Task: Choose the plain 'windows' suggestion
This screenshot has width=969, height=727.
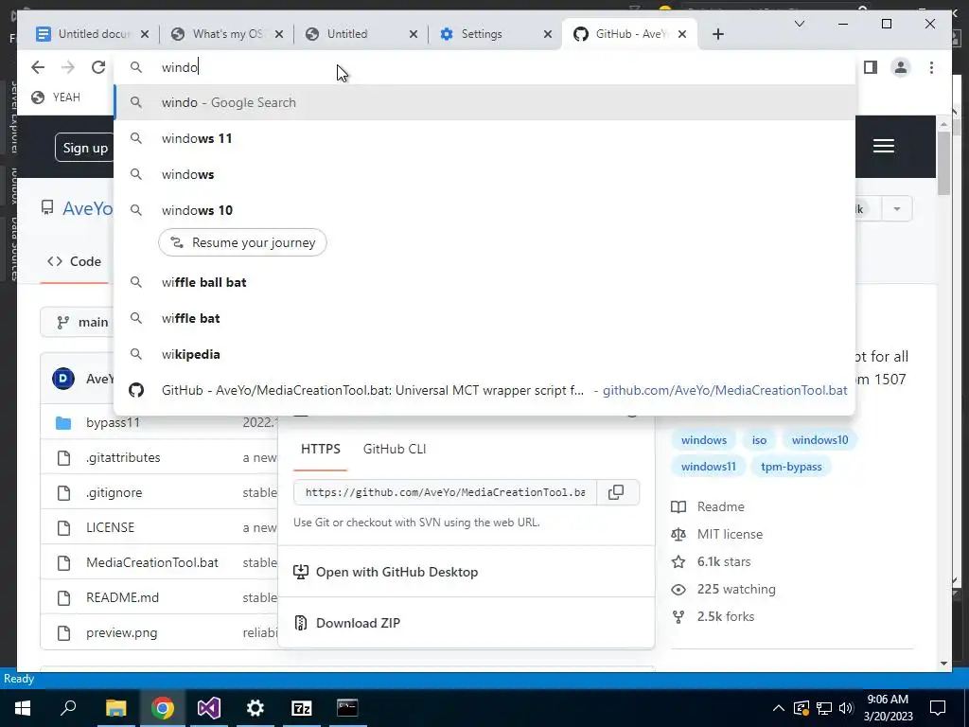Action: pos(485,174)
